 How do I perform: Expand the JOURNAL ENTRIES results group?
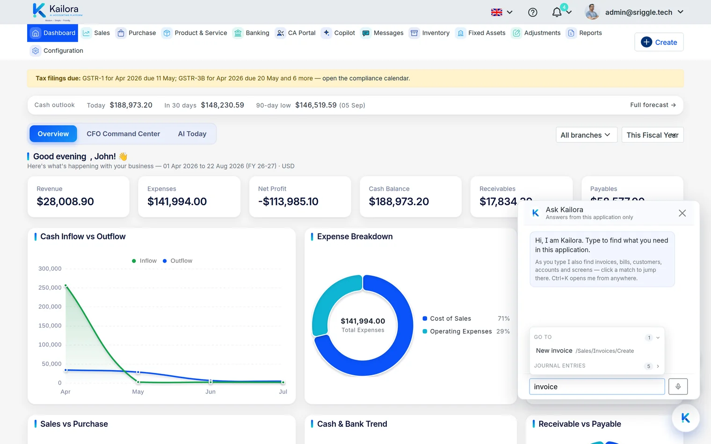click(658, 366)
